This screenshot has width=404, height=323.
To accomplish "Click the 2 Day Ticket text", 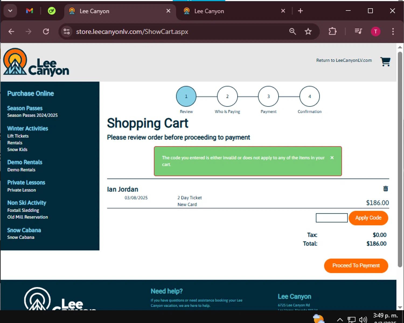I will [x=189, y=198].
